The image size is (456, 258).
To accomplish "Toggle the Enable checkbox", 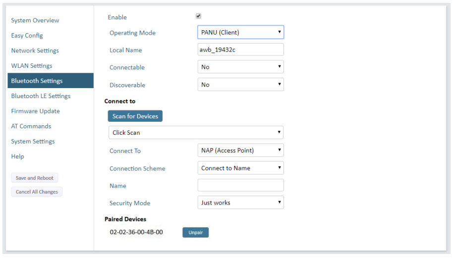I will (x=198, y=16).
